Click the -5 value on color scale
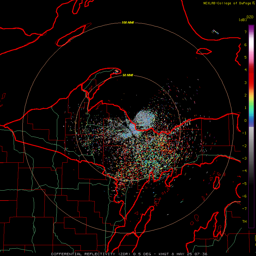The height and width of the screenshot is (256, 256). point(244,184)
